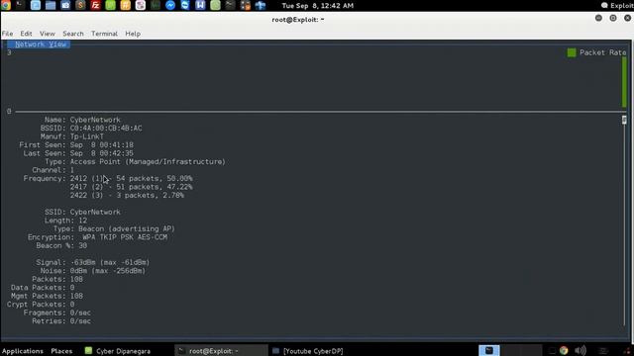The image size is (634, 356).
Task: Launch Chrome from the top panel
Action: click(6, 5)
